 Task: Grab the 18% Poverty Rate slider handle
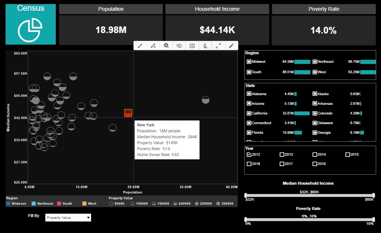(374, 219)
